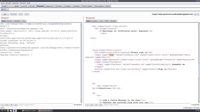200x112 pixels.
Task: Add a new Repeater tab with '...'
Action: [x=7, y=10]
